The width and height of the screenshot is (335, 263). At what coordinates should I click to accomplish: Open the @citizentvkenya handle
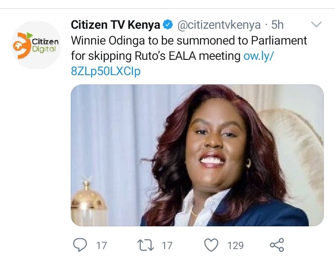pos(219,25)
